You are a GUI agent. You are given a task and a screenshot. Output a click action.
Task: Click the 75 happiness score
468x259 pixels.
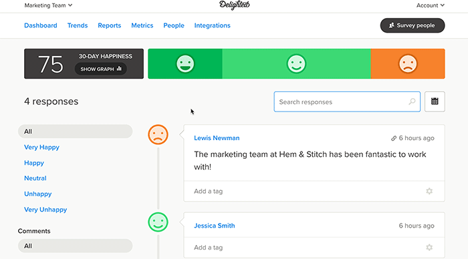pos(50,64)
